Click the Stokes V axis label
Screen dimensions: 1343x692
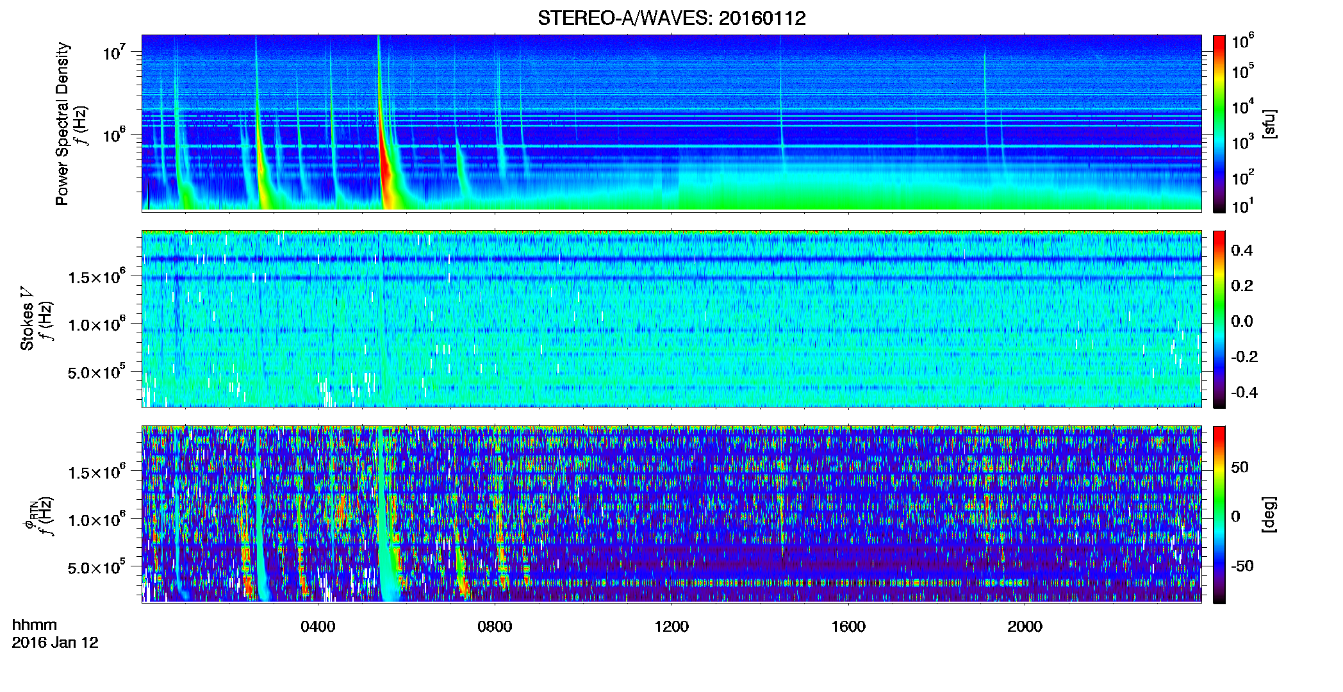pos(27,318)
